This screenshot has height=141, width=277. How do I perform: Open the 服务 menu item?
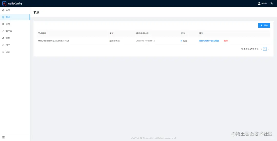pos(15,38)
